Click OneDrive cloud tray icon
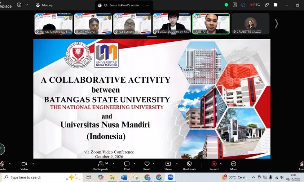The height and width of the screenshot is (182, 304). coord(265,177)
